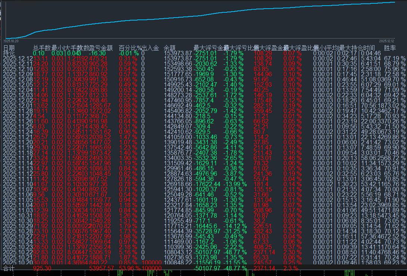Click the -48.77 % in 合计 row

(x=235, y=268)
